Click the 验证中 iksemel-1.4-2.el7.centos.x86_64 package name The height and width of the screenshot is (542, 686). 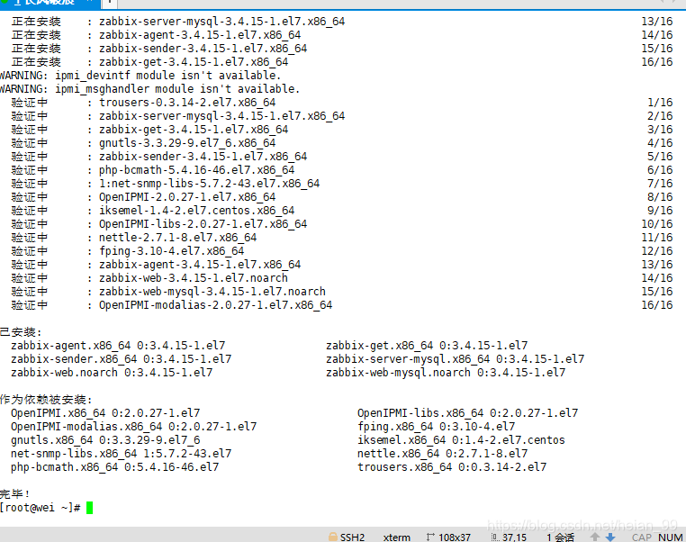pos(196,211)
